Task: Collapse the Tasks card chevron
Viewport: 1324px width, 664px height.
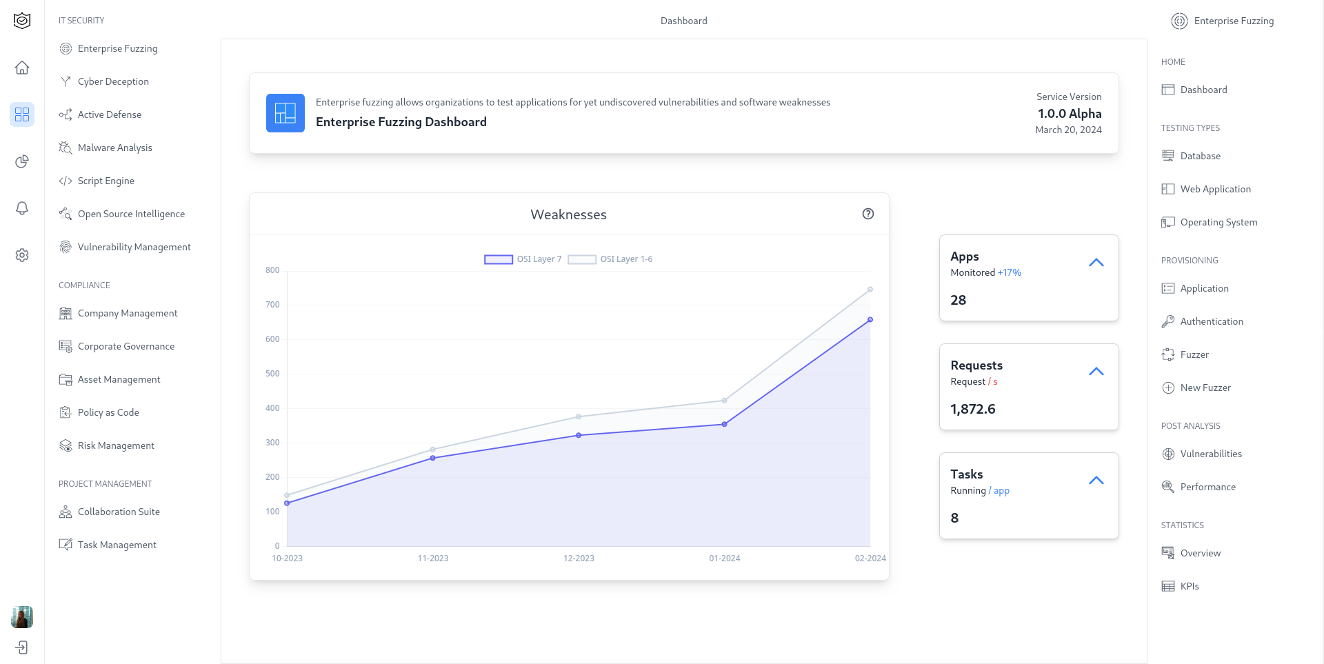Action: tap(1096, 481)
